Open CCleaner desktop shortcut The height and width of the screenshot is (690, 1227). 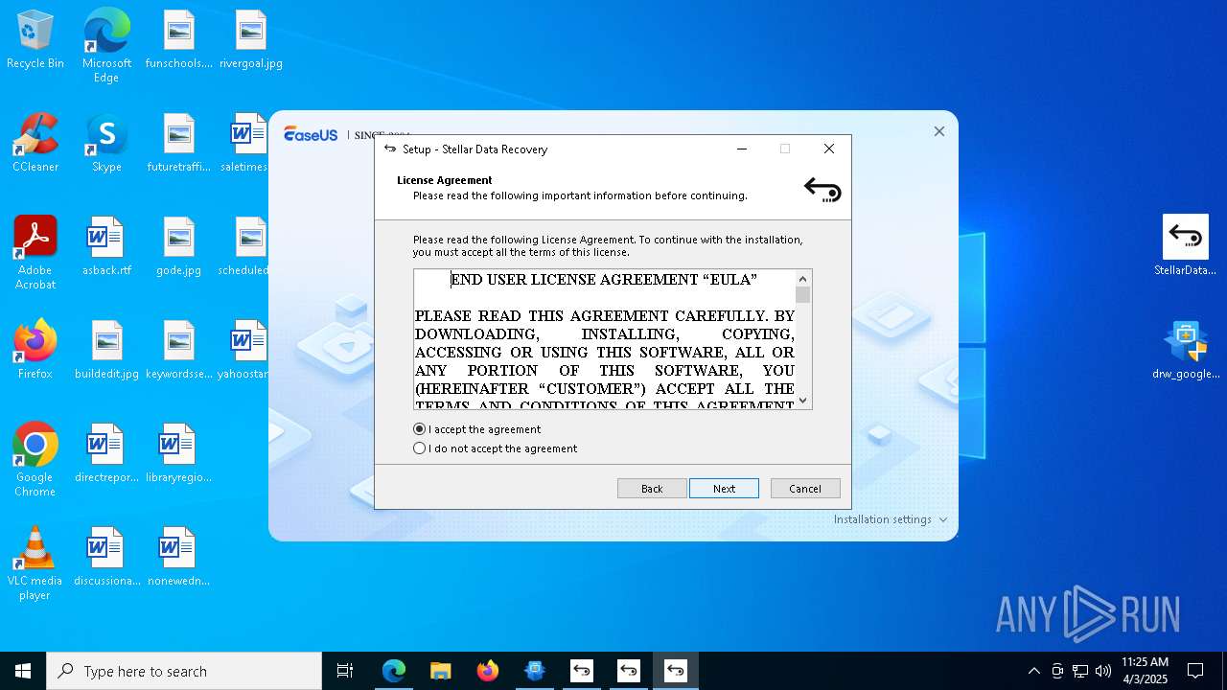tap(35, 144)
